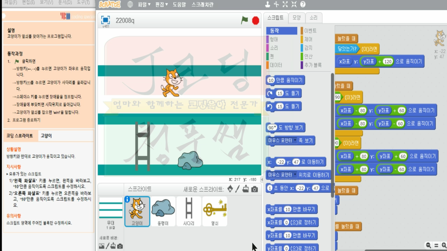Click the grow sprite toolbar icon
The width and height of the screenshot is (447, 251).
(x=285, y=4)
